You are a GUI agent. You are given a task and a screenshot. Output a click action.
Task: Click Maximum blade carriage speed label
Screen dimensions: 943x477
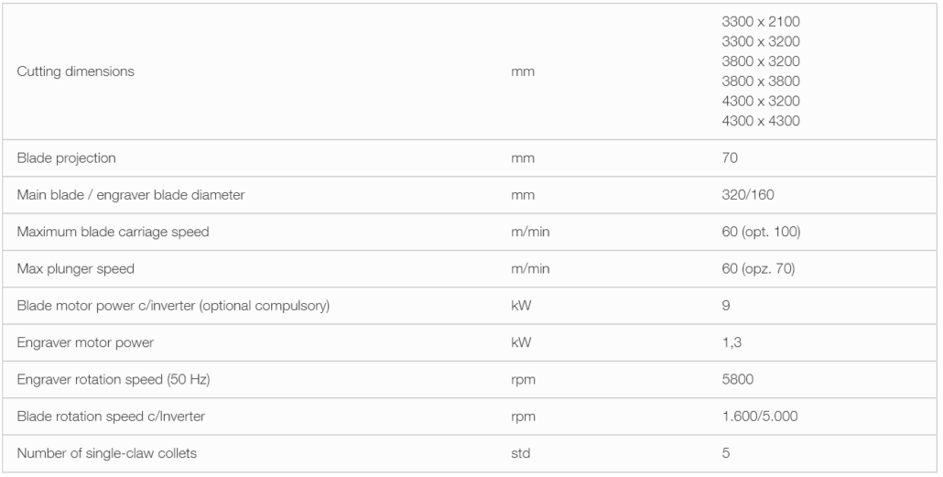pyautogui.click(x=113, y=232)
